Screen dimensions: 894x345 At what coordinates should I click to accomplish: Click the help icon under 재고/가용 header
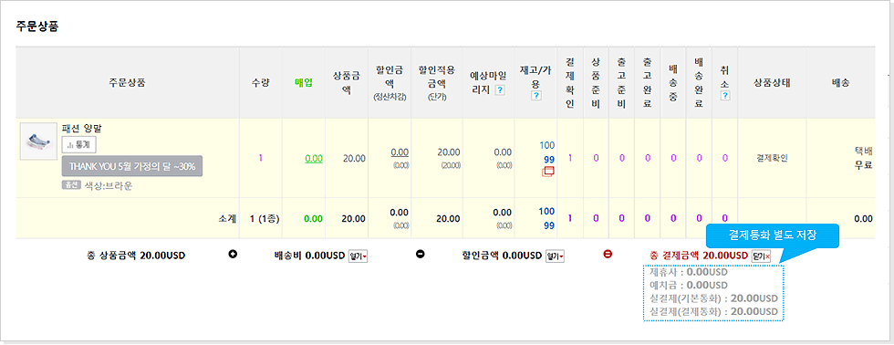pos(535,96)
